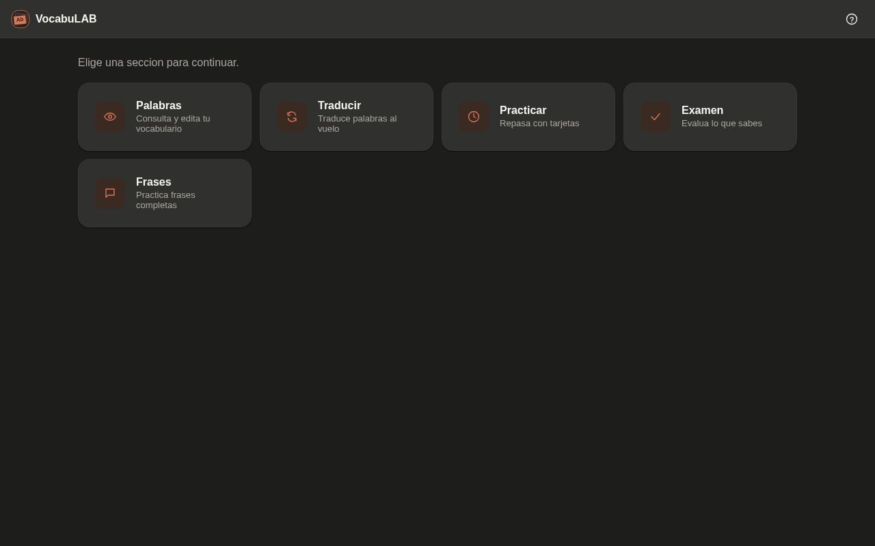Image resolution: width=875 pixels, height=546 pixels.
Task: Click the clock icon on Practicar card
Action: [x=474, y=117]
